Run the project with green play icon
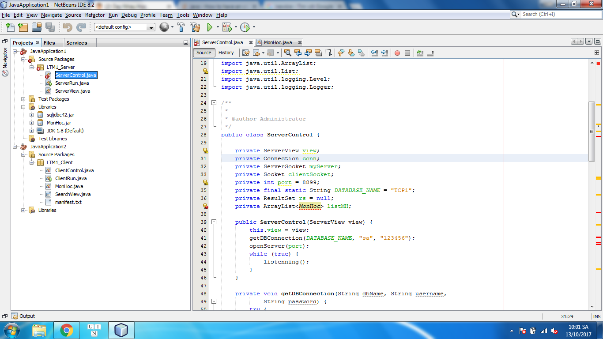The image size is (603, 339). coord(210,27)
